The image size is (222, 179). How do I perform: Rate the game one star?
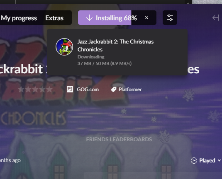click(21, 89)
